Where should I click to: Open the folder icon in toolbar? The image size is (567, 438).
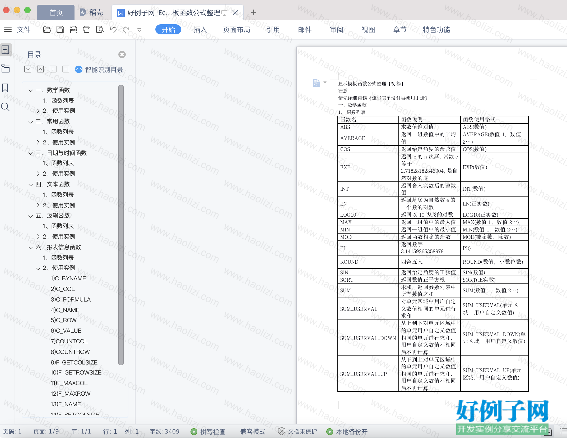click(47, 30)
